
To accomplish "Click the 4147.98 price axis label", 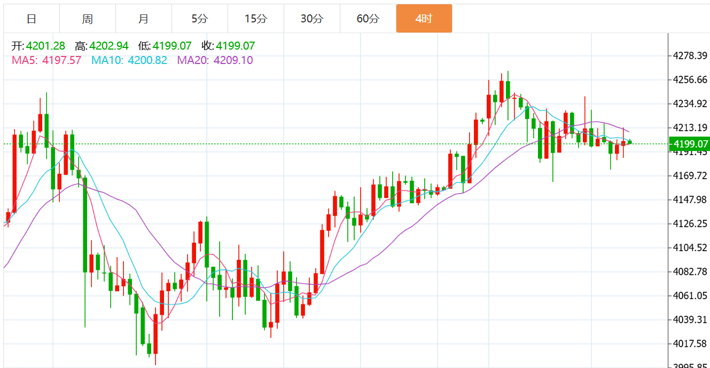I will coord(691,200).
